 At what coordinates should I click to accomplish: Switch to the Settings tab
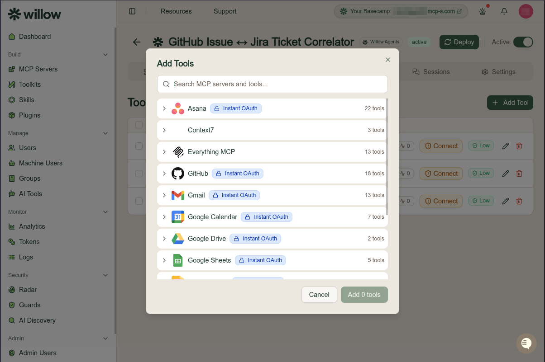point(498,72)
